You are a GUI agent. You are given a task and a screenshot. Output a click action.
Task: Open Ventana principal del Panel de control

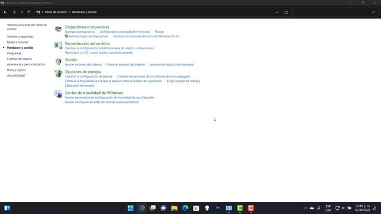[27, 27]
